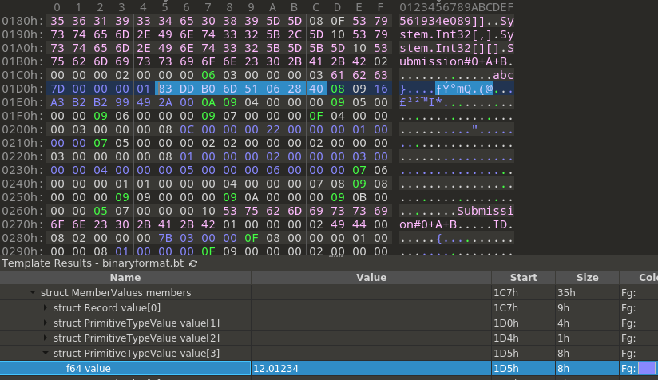Click hex byte 6F in row 0270h

[x=57, y=224]
